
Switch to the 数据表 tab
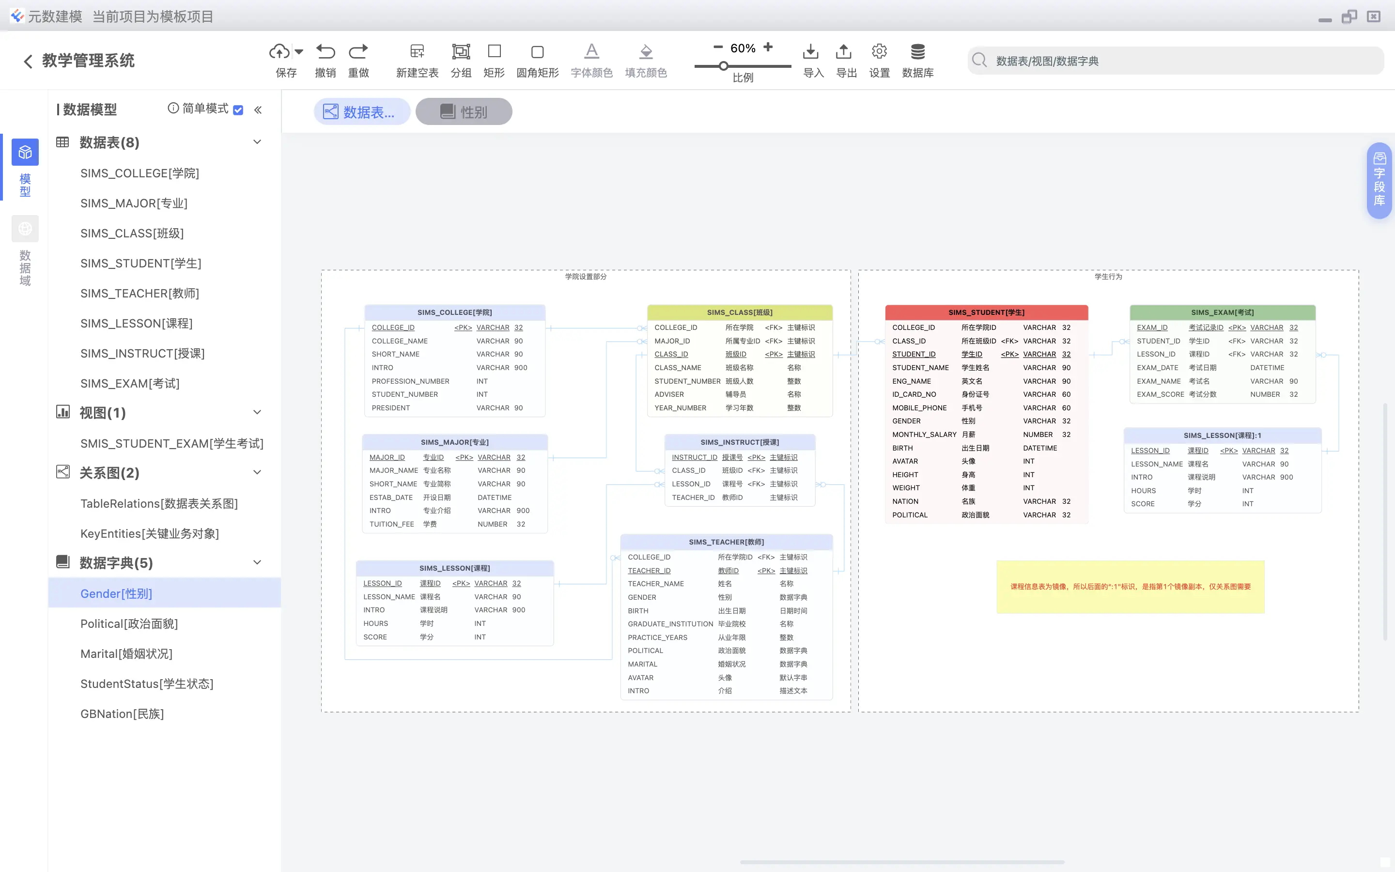pos(361,111)
